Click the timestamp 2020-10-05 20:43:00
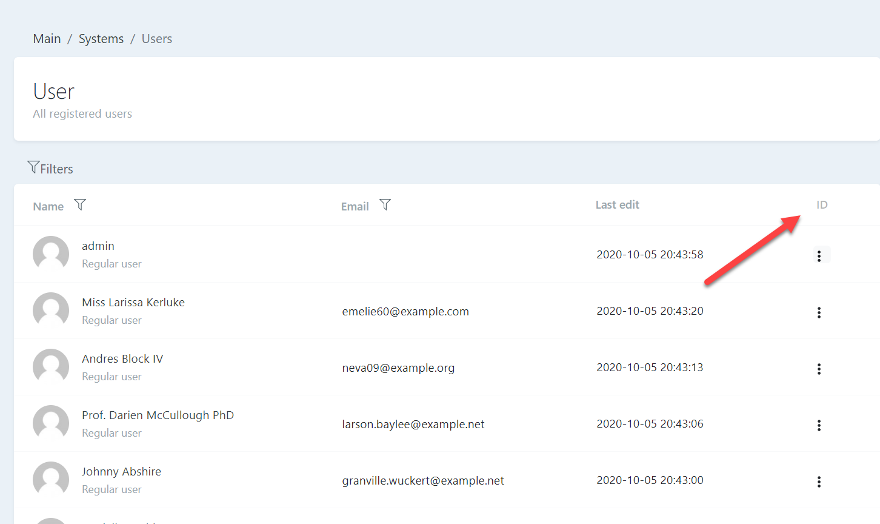Viewport: 880px width, 524px height. (x=650, y=480)
